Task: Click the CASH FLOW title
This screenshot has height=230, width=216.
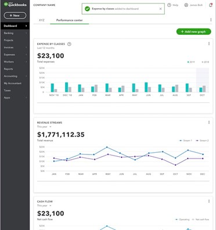Action: (45, 202)
